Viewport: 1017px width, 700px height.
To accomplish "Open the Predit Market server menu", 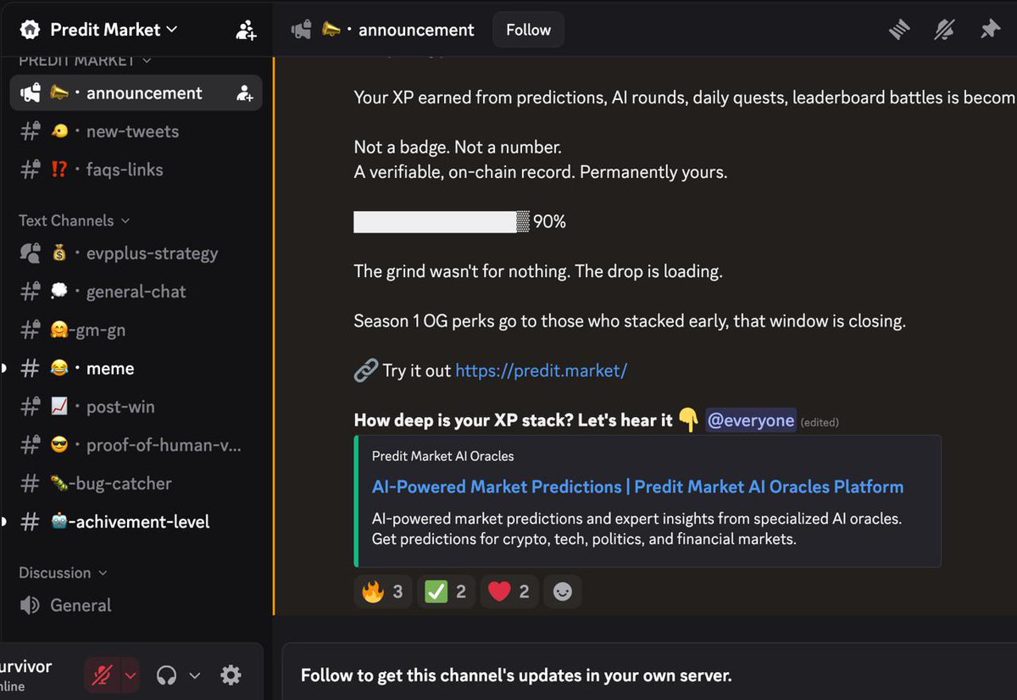I will 114,30.
